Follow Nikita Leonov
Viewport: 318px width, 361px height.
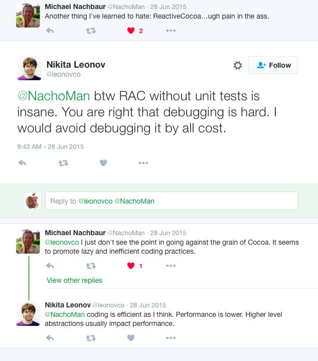click(273, 65)
